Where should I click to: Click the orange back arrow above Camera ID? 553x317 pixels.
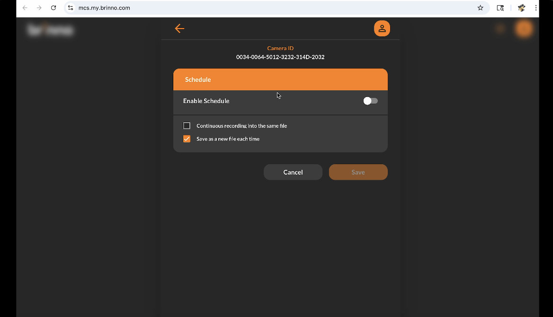tap(179, 28)
